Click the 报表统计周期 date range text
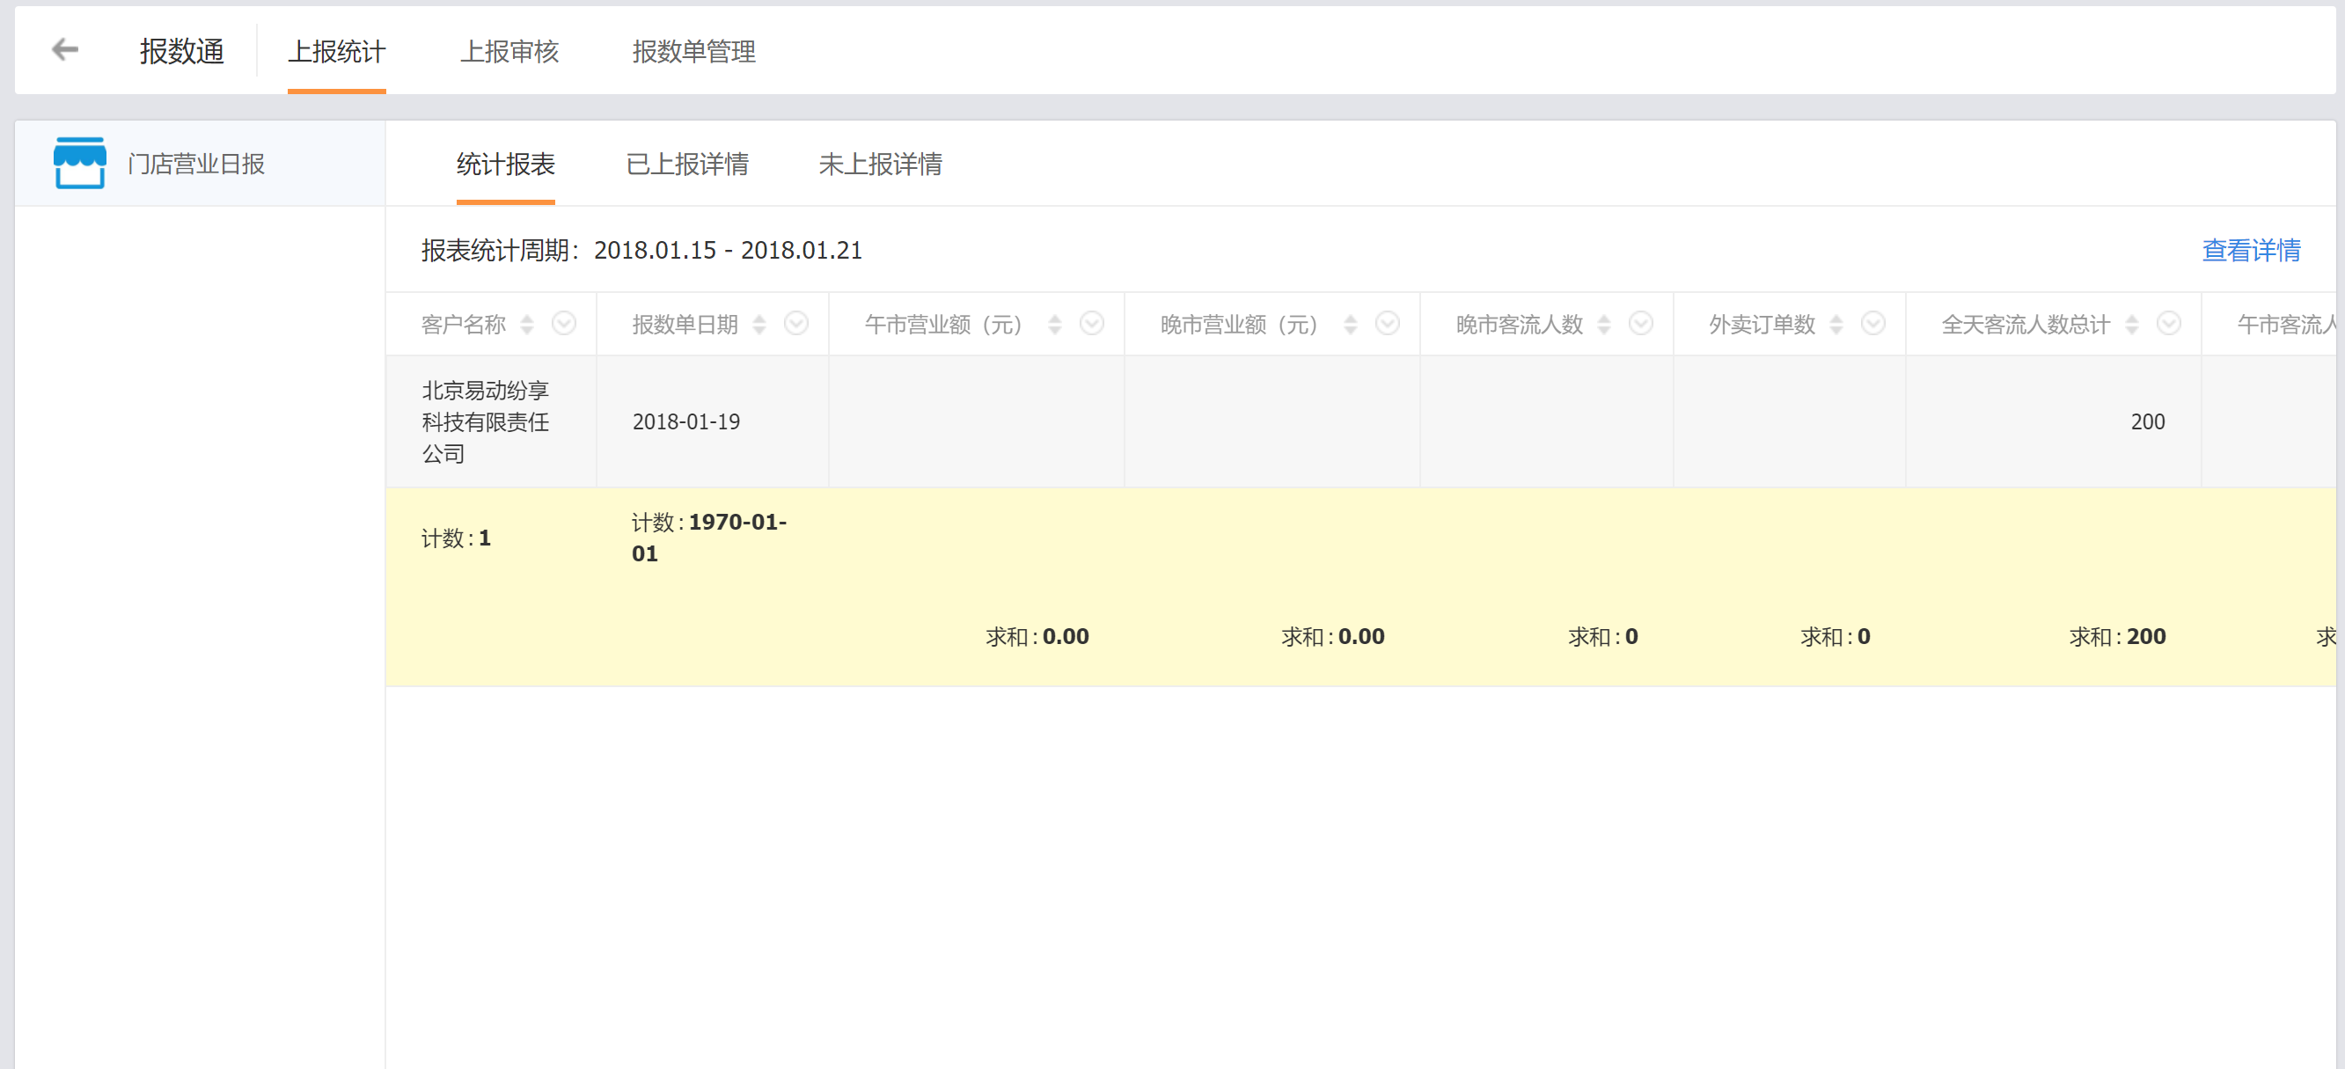The height and width of the screenshot is (1069, 2345). [641, 251]
